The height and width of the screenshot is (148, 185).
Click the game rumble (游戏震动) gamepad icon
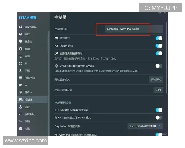56,38
